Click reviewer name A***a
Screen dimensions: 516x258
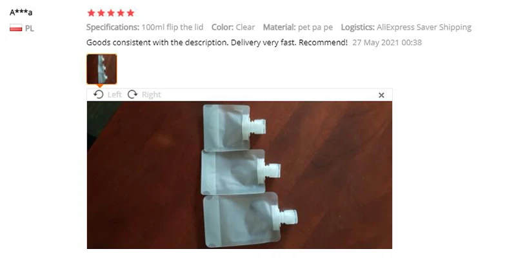(x=21, y=12)
